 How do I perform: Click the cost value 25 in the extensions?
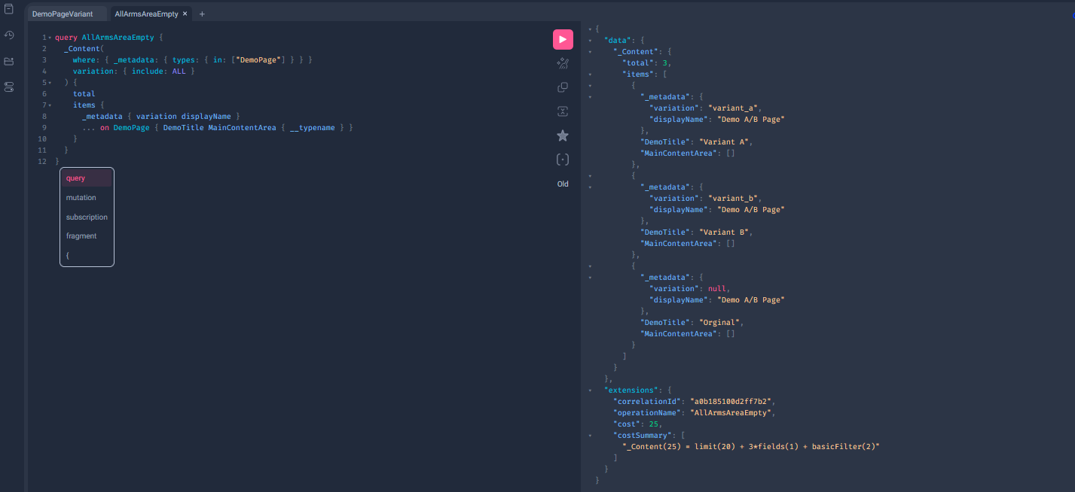(653, 424)
